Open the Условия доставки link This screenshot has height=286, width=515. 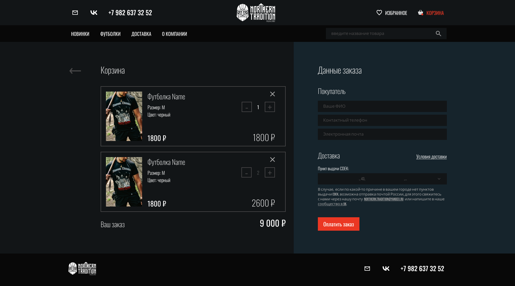[x=431, y=157]
